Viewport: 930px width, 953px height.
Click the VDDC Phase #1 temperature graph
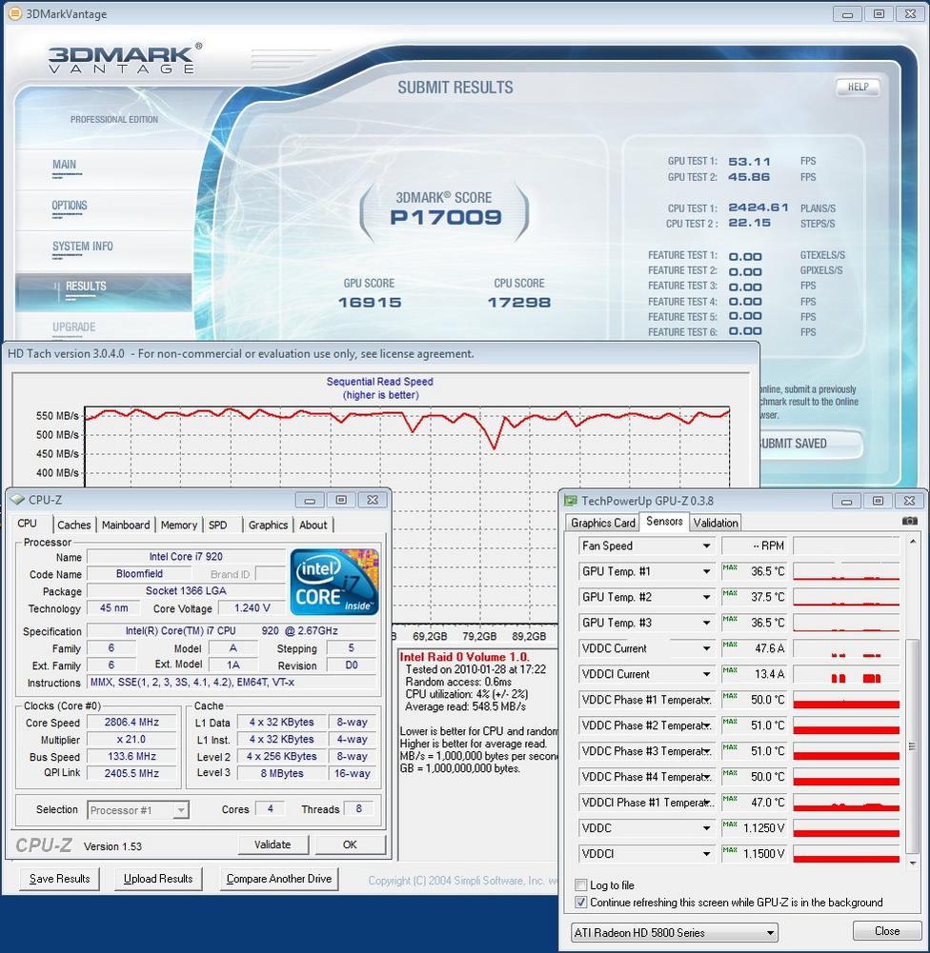(x=846, y=700)
